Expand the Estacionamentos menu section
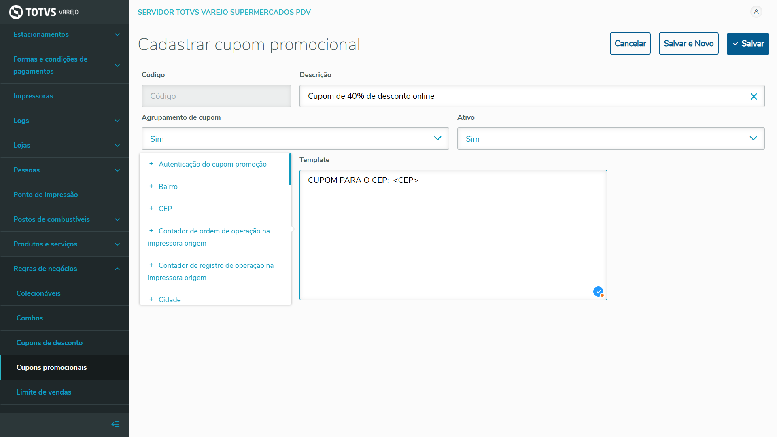The image size is (777, 437). tap(65, 34)
